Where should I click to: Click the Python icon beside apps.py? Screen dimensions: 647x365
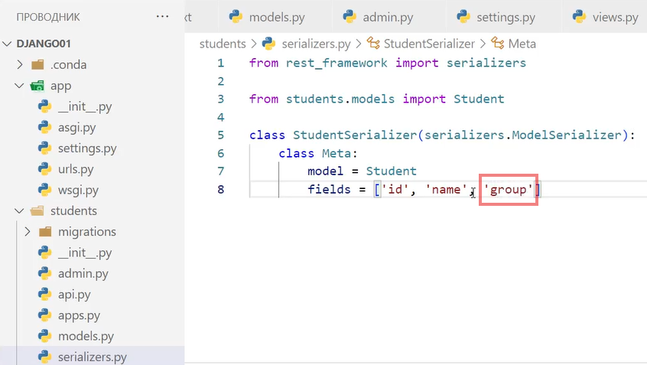tap(44, 314)
